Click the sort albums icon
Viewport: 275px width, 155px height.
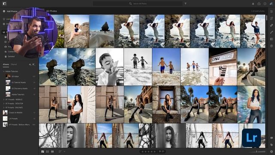tap(34, 65)
